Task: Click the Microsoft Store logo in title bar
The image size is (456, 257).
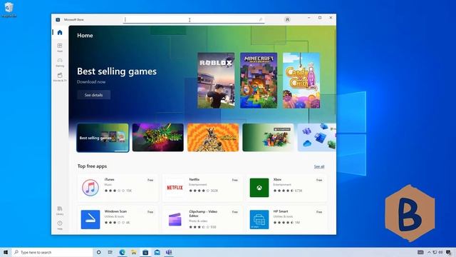Action: coord(58,19)
